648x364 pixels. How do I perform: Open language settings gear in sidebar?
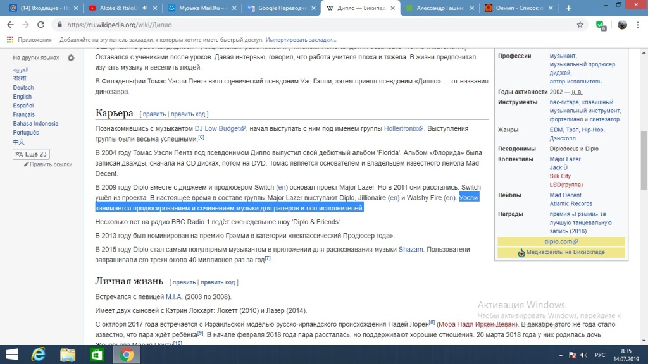71,58
